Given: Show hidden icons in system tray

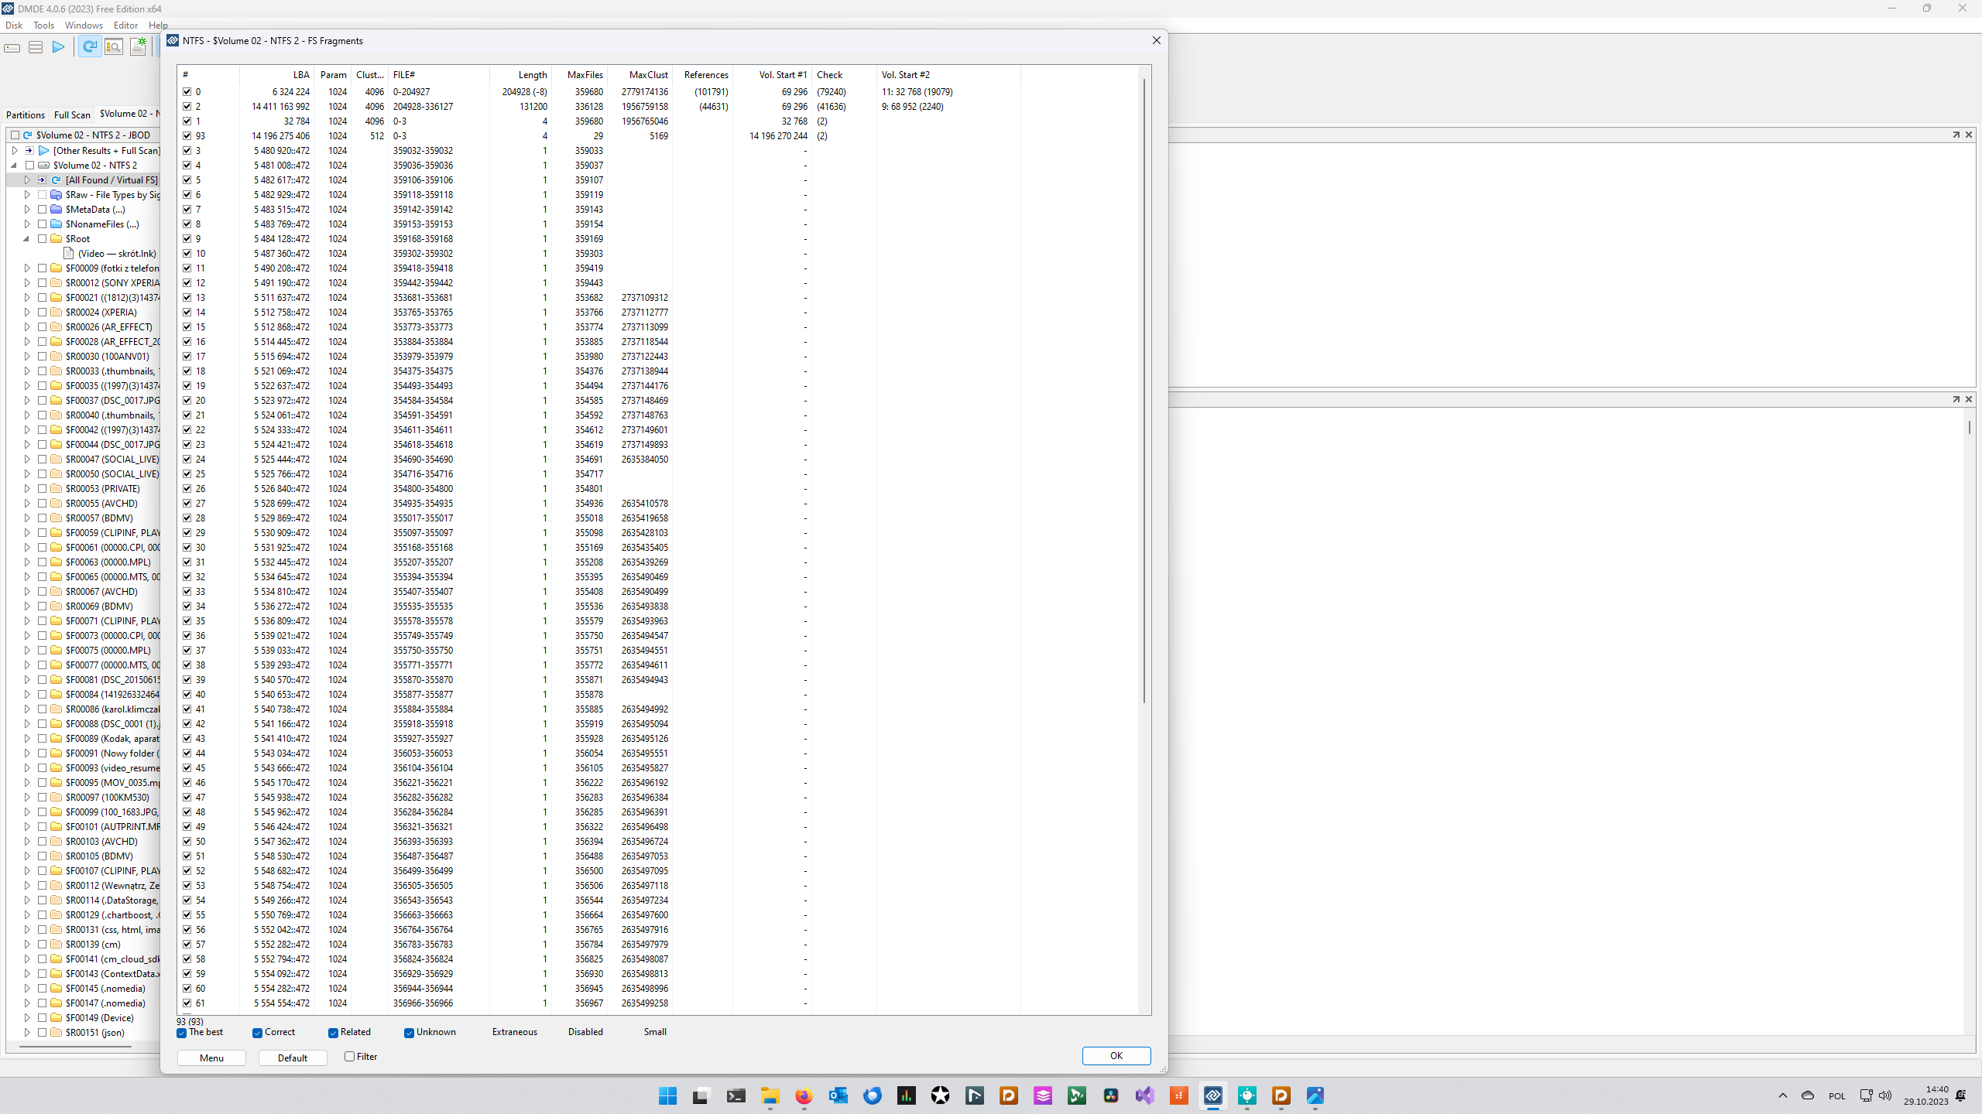Looking at the screenshot, I should coord(1783,1095).
